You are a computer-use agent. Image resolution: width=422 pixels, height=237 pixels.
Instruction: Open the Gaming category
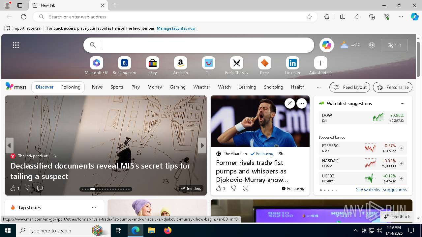(178, 87)
